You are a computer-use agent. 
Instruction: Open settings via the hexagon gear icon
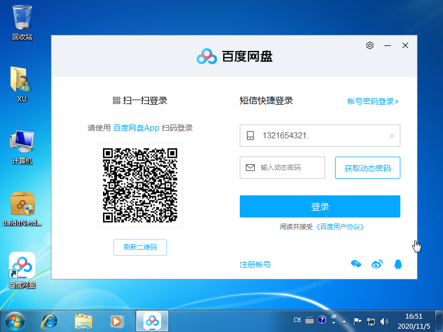click(370, 45)
